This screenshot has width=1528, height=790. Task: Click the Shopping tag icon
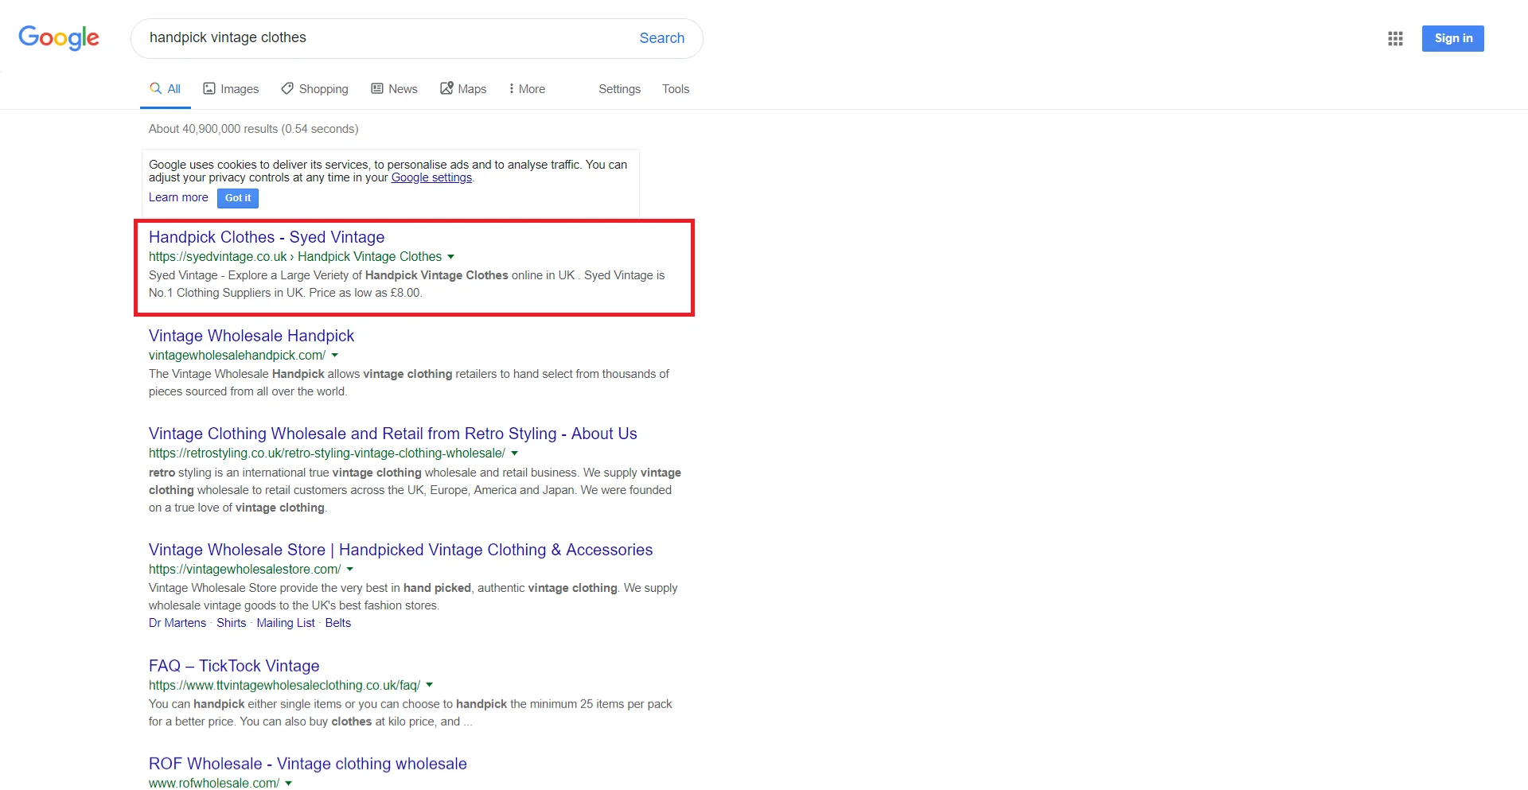coord(287,88)
